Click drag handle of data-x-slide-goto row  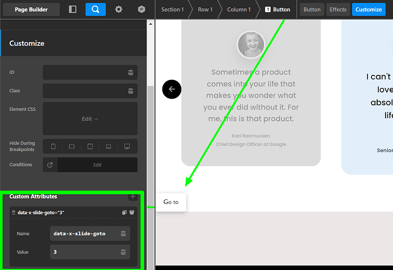tap(14, 212)
